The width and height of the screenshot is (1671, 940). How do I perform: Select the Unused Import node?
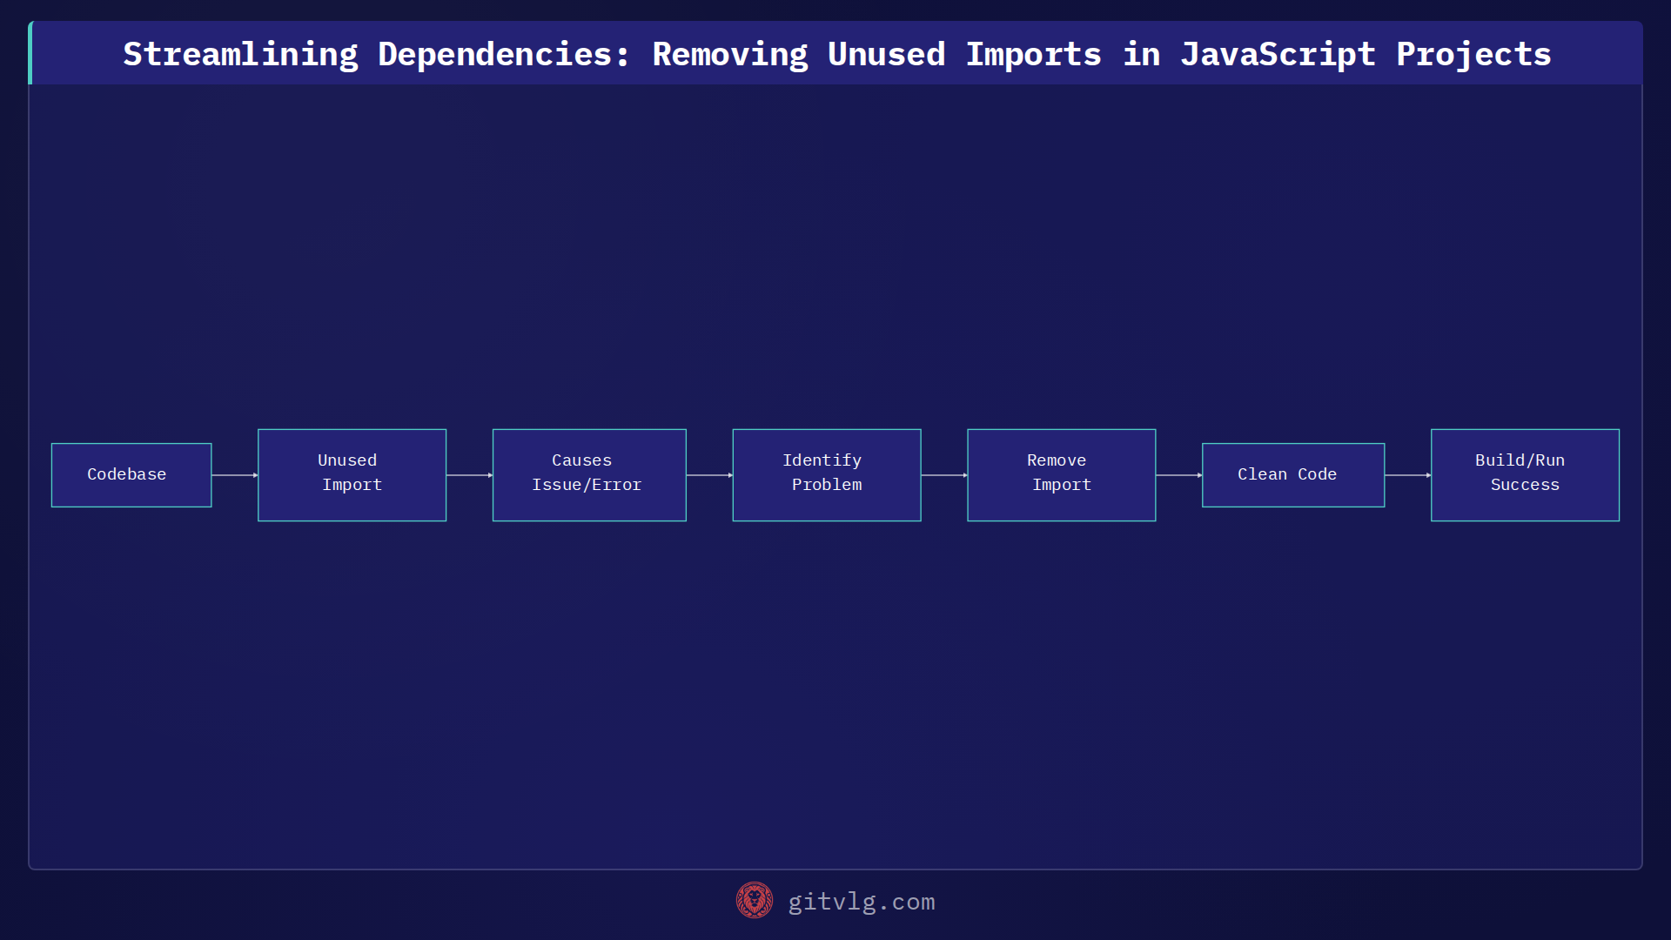(352, 475)
